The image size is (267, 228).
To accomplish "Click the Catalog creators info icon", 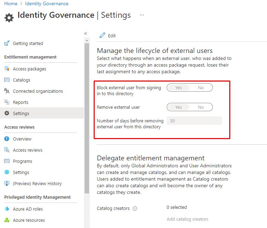I will (135, 209).
